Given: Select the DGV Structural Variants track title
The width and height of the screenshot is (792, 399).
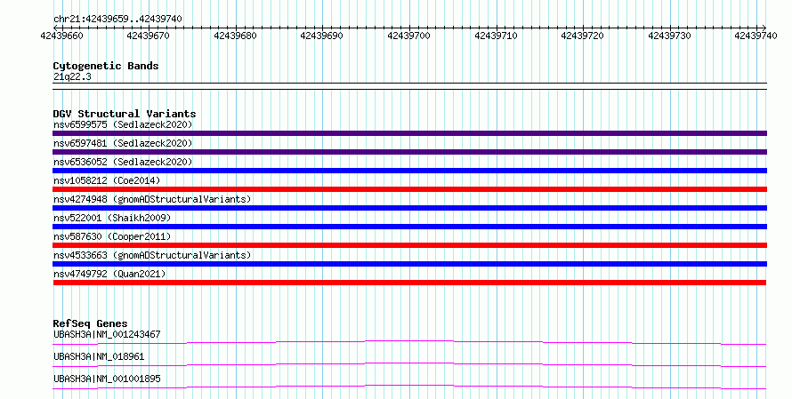Looking at the screenshot, I should [x=125, y=114].
